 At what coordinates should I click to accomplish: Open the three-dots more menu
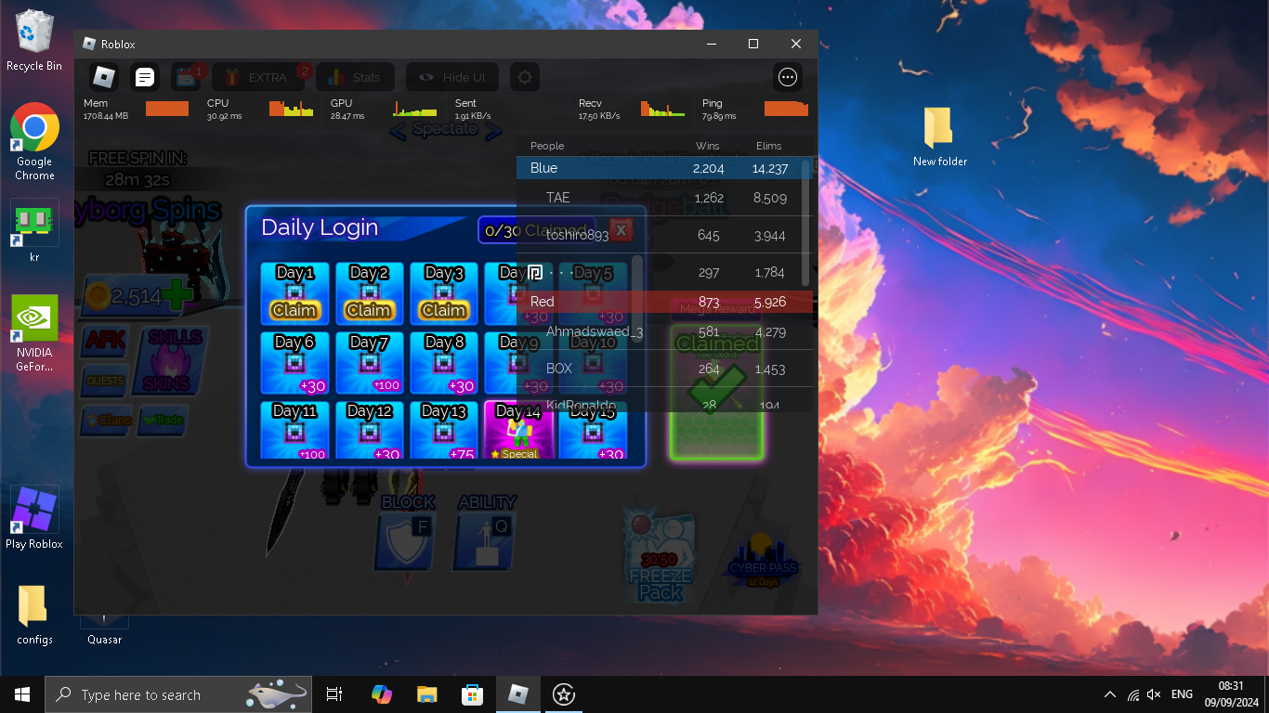788,77
